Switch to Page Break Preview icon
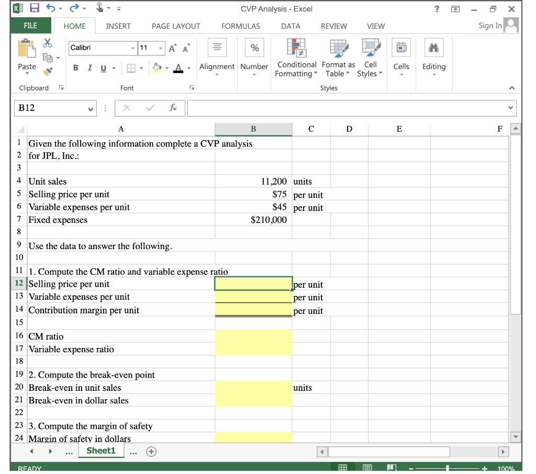The image size is (536, 474). (392, 468)
